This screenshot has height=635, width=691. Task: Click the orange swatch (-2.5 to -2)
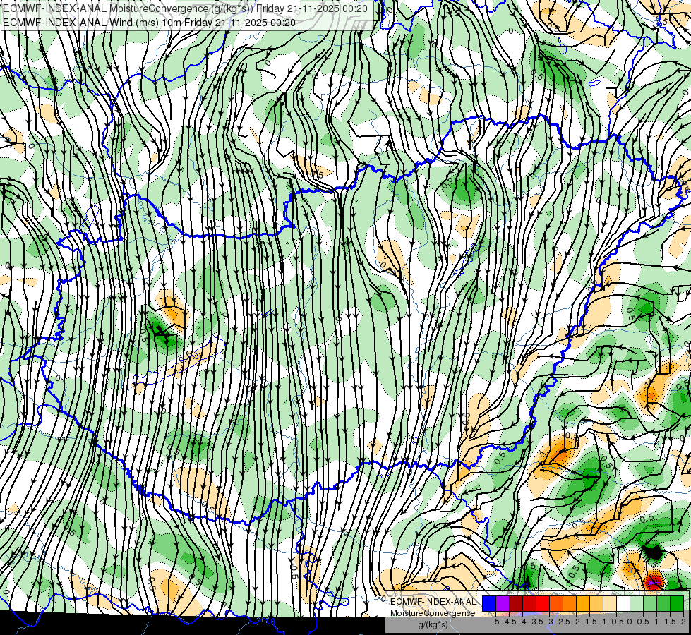click(570, 603)
